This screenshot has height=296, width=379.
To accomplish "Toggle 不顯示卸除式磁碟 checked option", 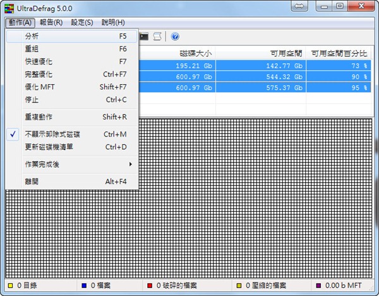I will [x=72, y=134].
